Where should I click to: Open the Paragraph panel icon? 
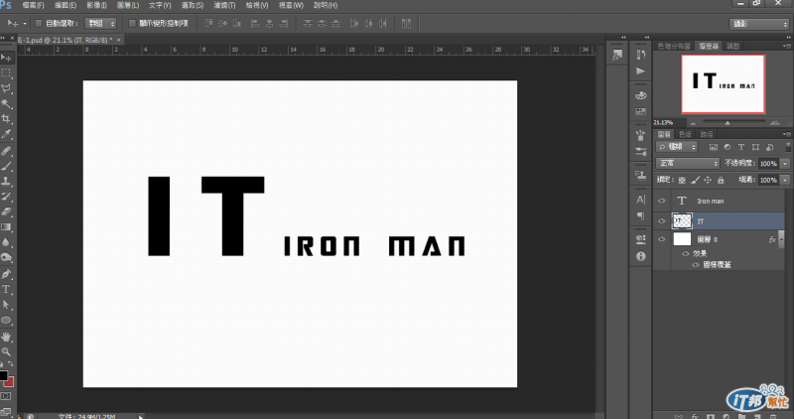pos(640,215)
